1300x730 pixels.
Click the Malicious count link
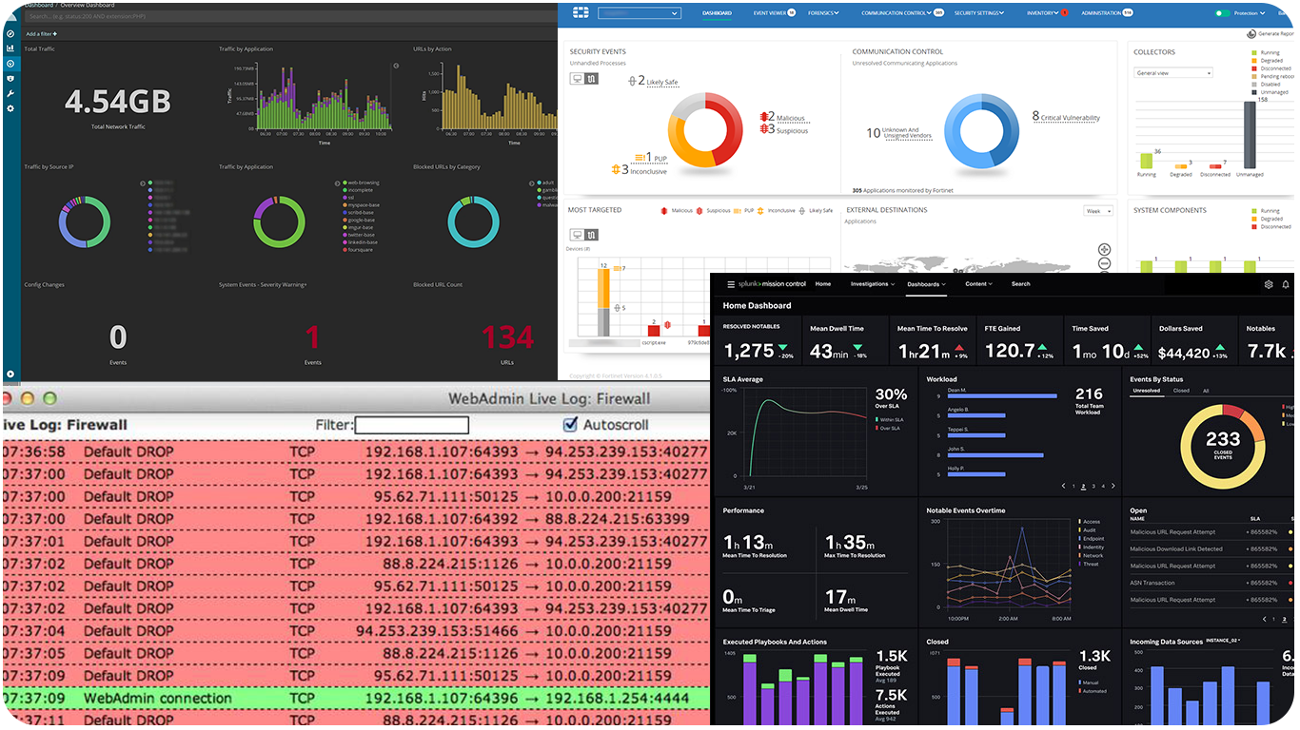790,118
